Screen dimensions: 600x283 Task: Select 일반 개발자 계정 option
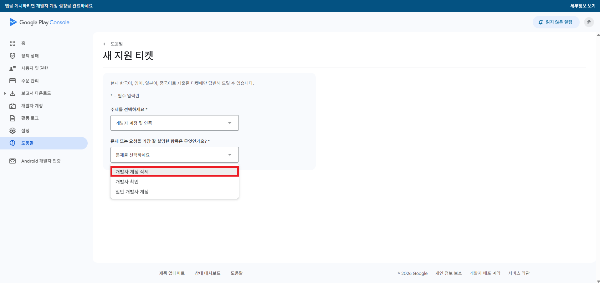[x=175, y=192]
